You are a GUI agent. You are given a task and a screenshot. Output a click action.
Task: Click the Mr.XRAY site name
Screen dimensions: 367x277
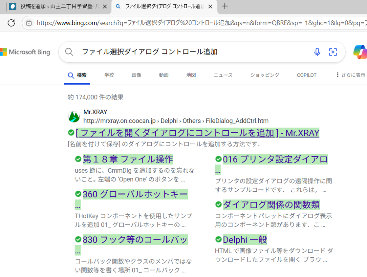point(95,112)
